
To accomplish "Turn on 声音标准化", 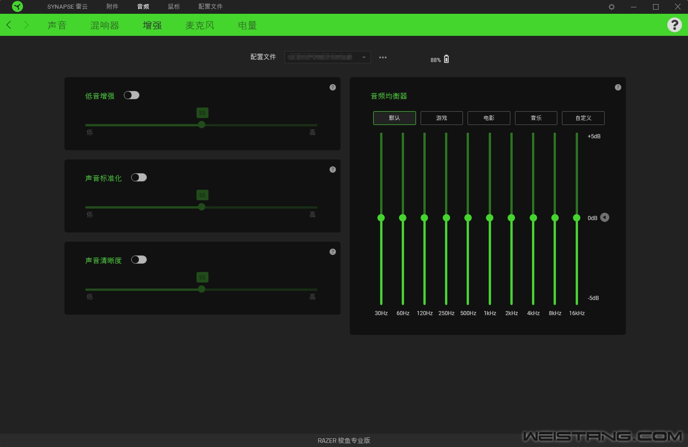I will coord(139,177).
